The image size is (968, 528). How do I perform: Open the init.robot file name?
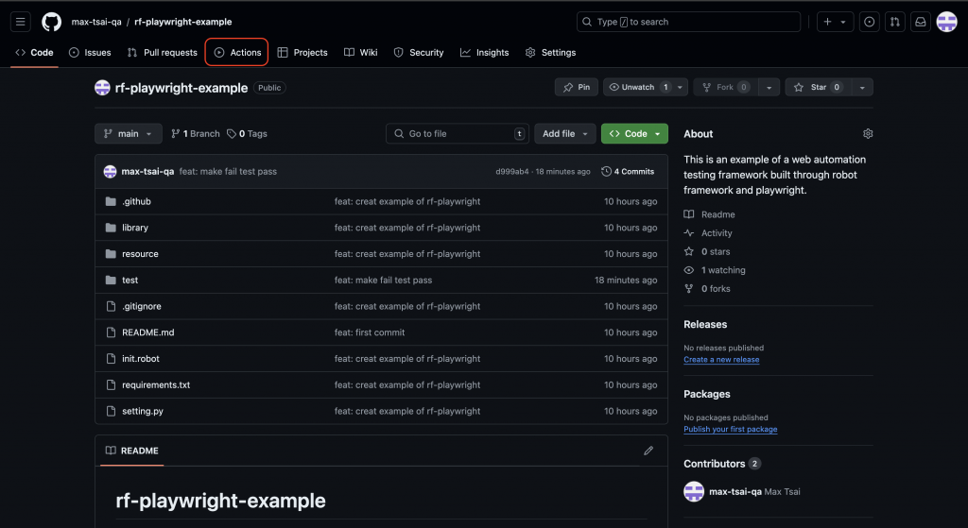coord(141,359)
